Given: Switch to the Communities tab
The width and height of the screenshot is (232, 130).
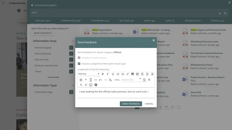Looking at the screenshot, I should (x=71, y=21).
